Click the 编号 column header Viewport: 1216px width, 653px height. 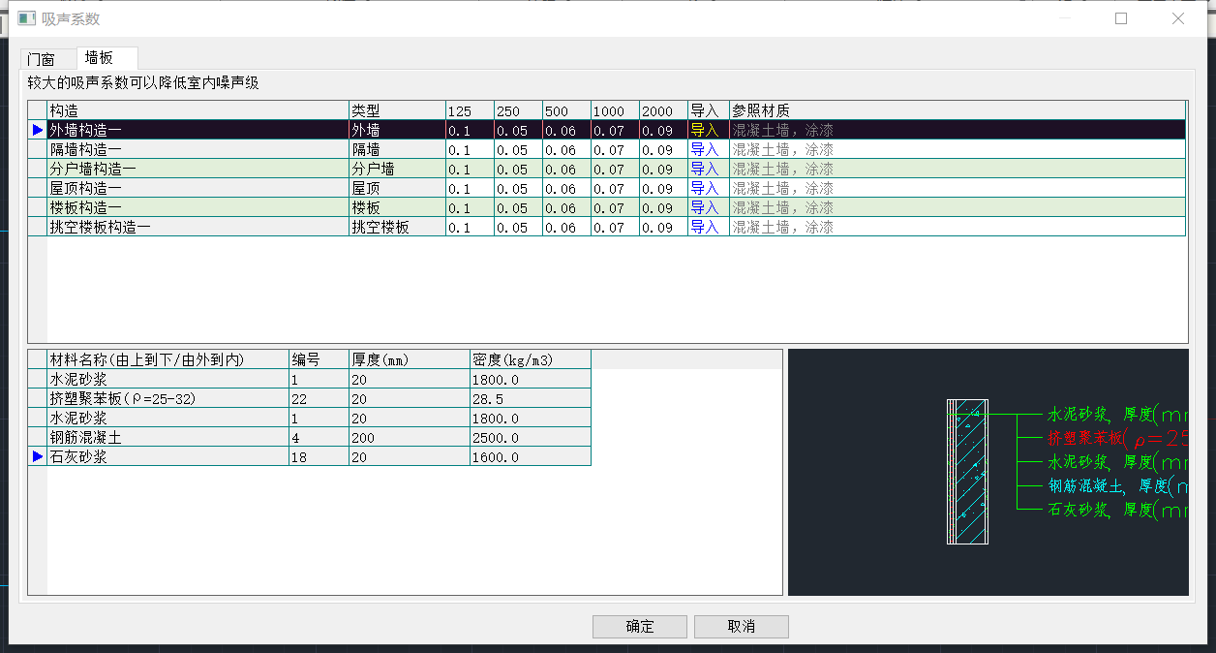tap(319, 359)
